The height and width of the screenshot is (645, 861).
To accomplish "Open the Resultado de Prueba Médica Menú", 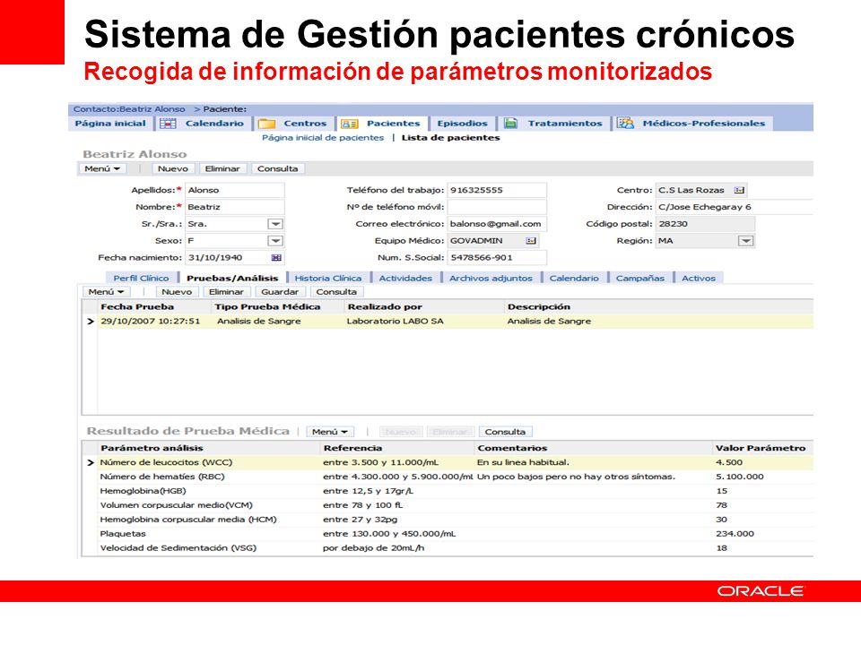I will (x=330, y=432).
